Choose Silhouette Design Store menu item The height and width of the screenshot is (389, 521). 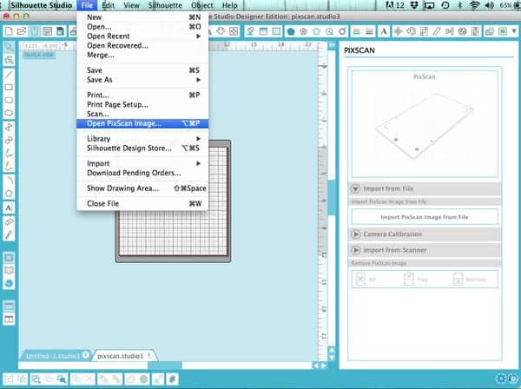(x=142, y=148)
